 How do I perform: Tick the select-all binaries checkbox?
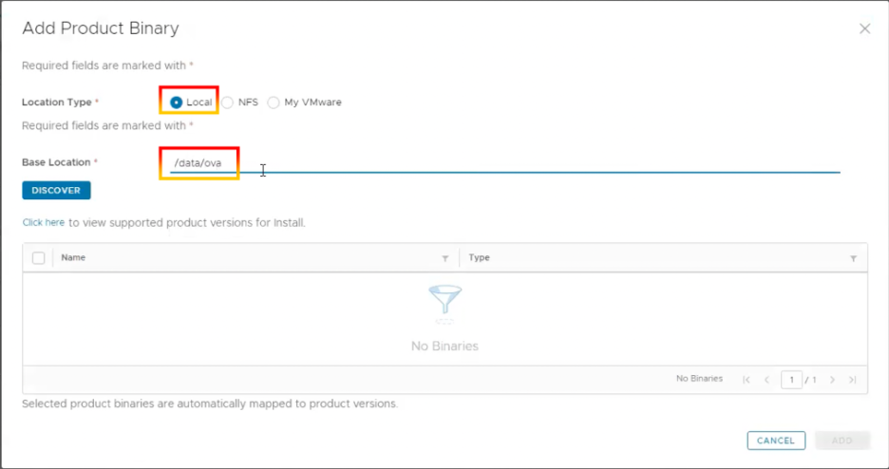click(x=39, y=258)
